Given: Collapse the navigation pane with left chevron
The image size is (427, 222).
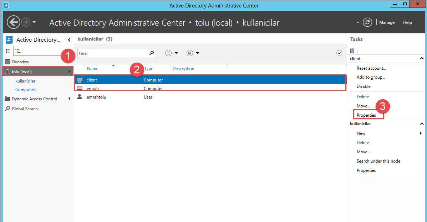Looking at the screenshot, I should [x=69, y=40].
